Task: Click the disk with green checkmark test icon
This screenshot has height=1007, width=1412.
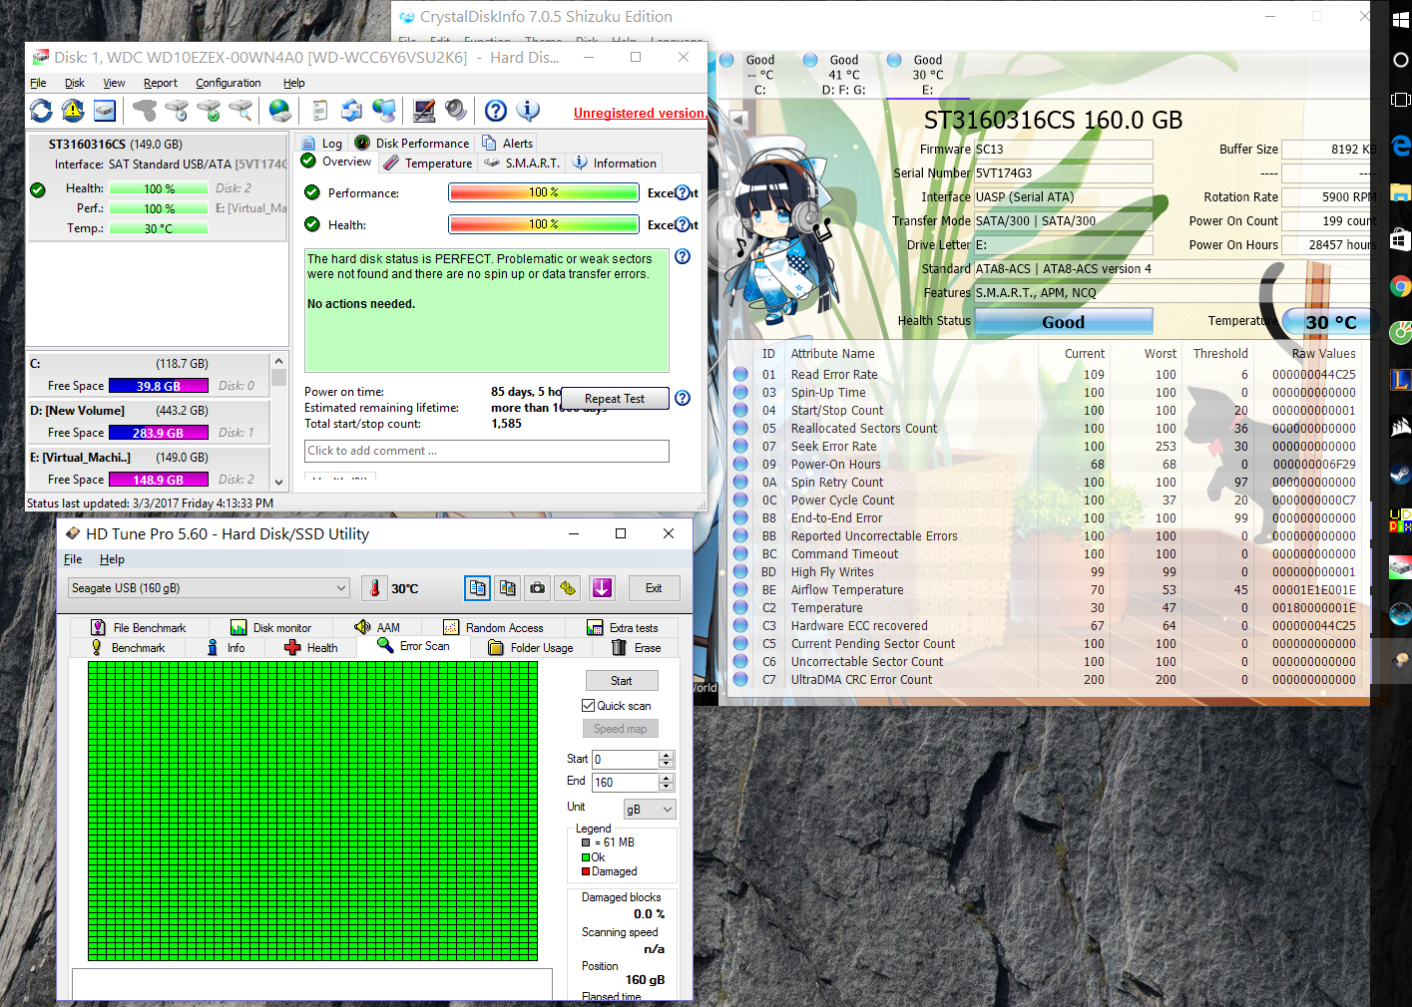Action: tap(209, 111)
